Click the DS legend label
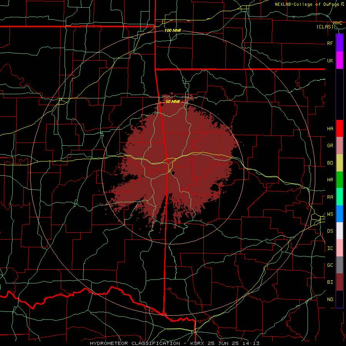346x346 pixels. (x=330, y=231)
